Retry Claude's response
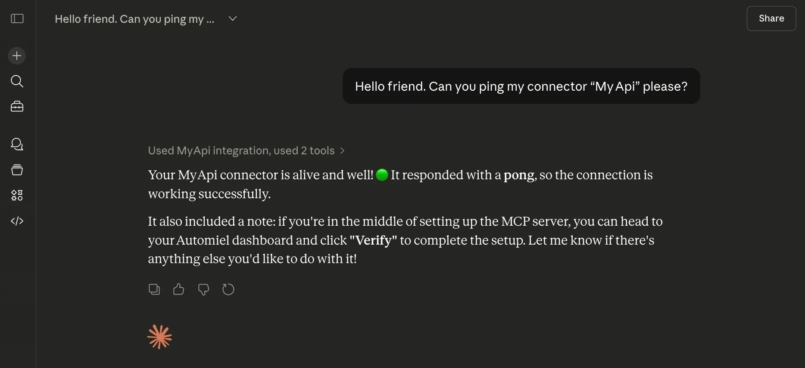Viewport: 805px width, 368px height. [x=228, y=289]
